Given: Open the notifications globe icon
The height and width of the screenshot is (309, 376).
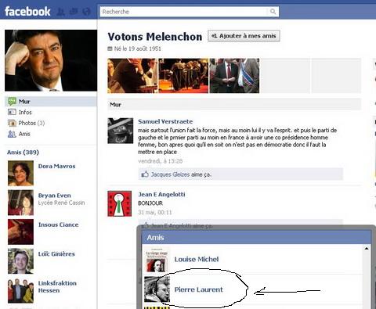Looking at the screenshot, I should coord(86,12).
